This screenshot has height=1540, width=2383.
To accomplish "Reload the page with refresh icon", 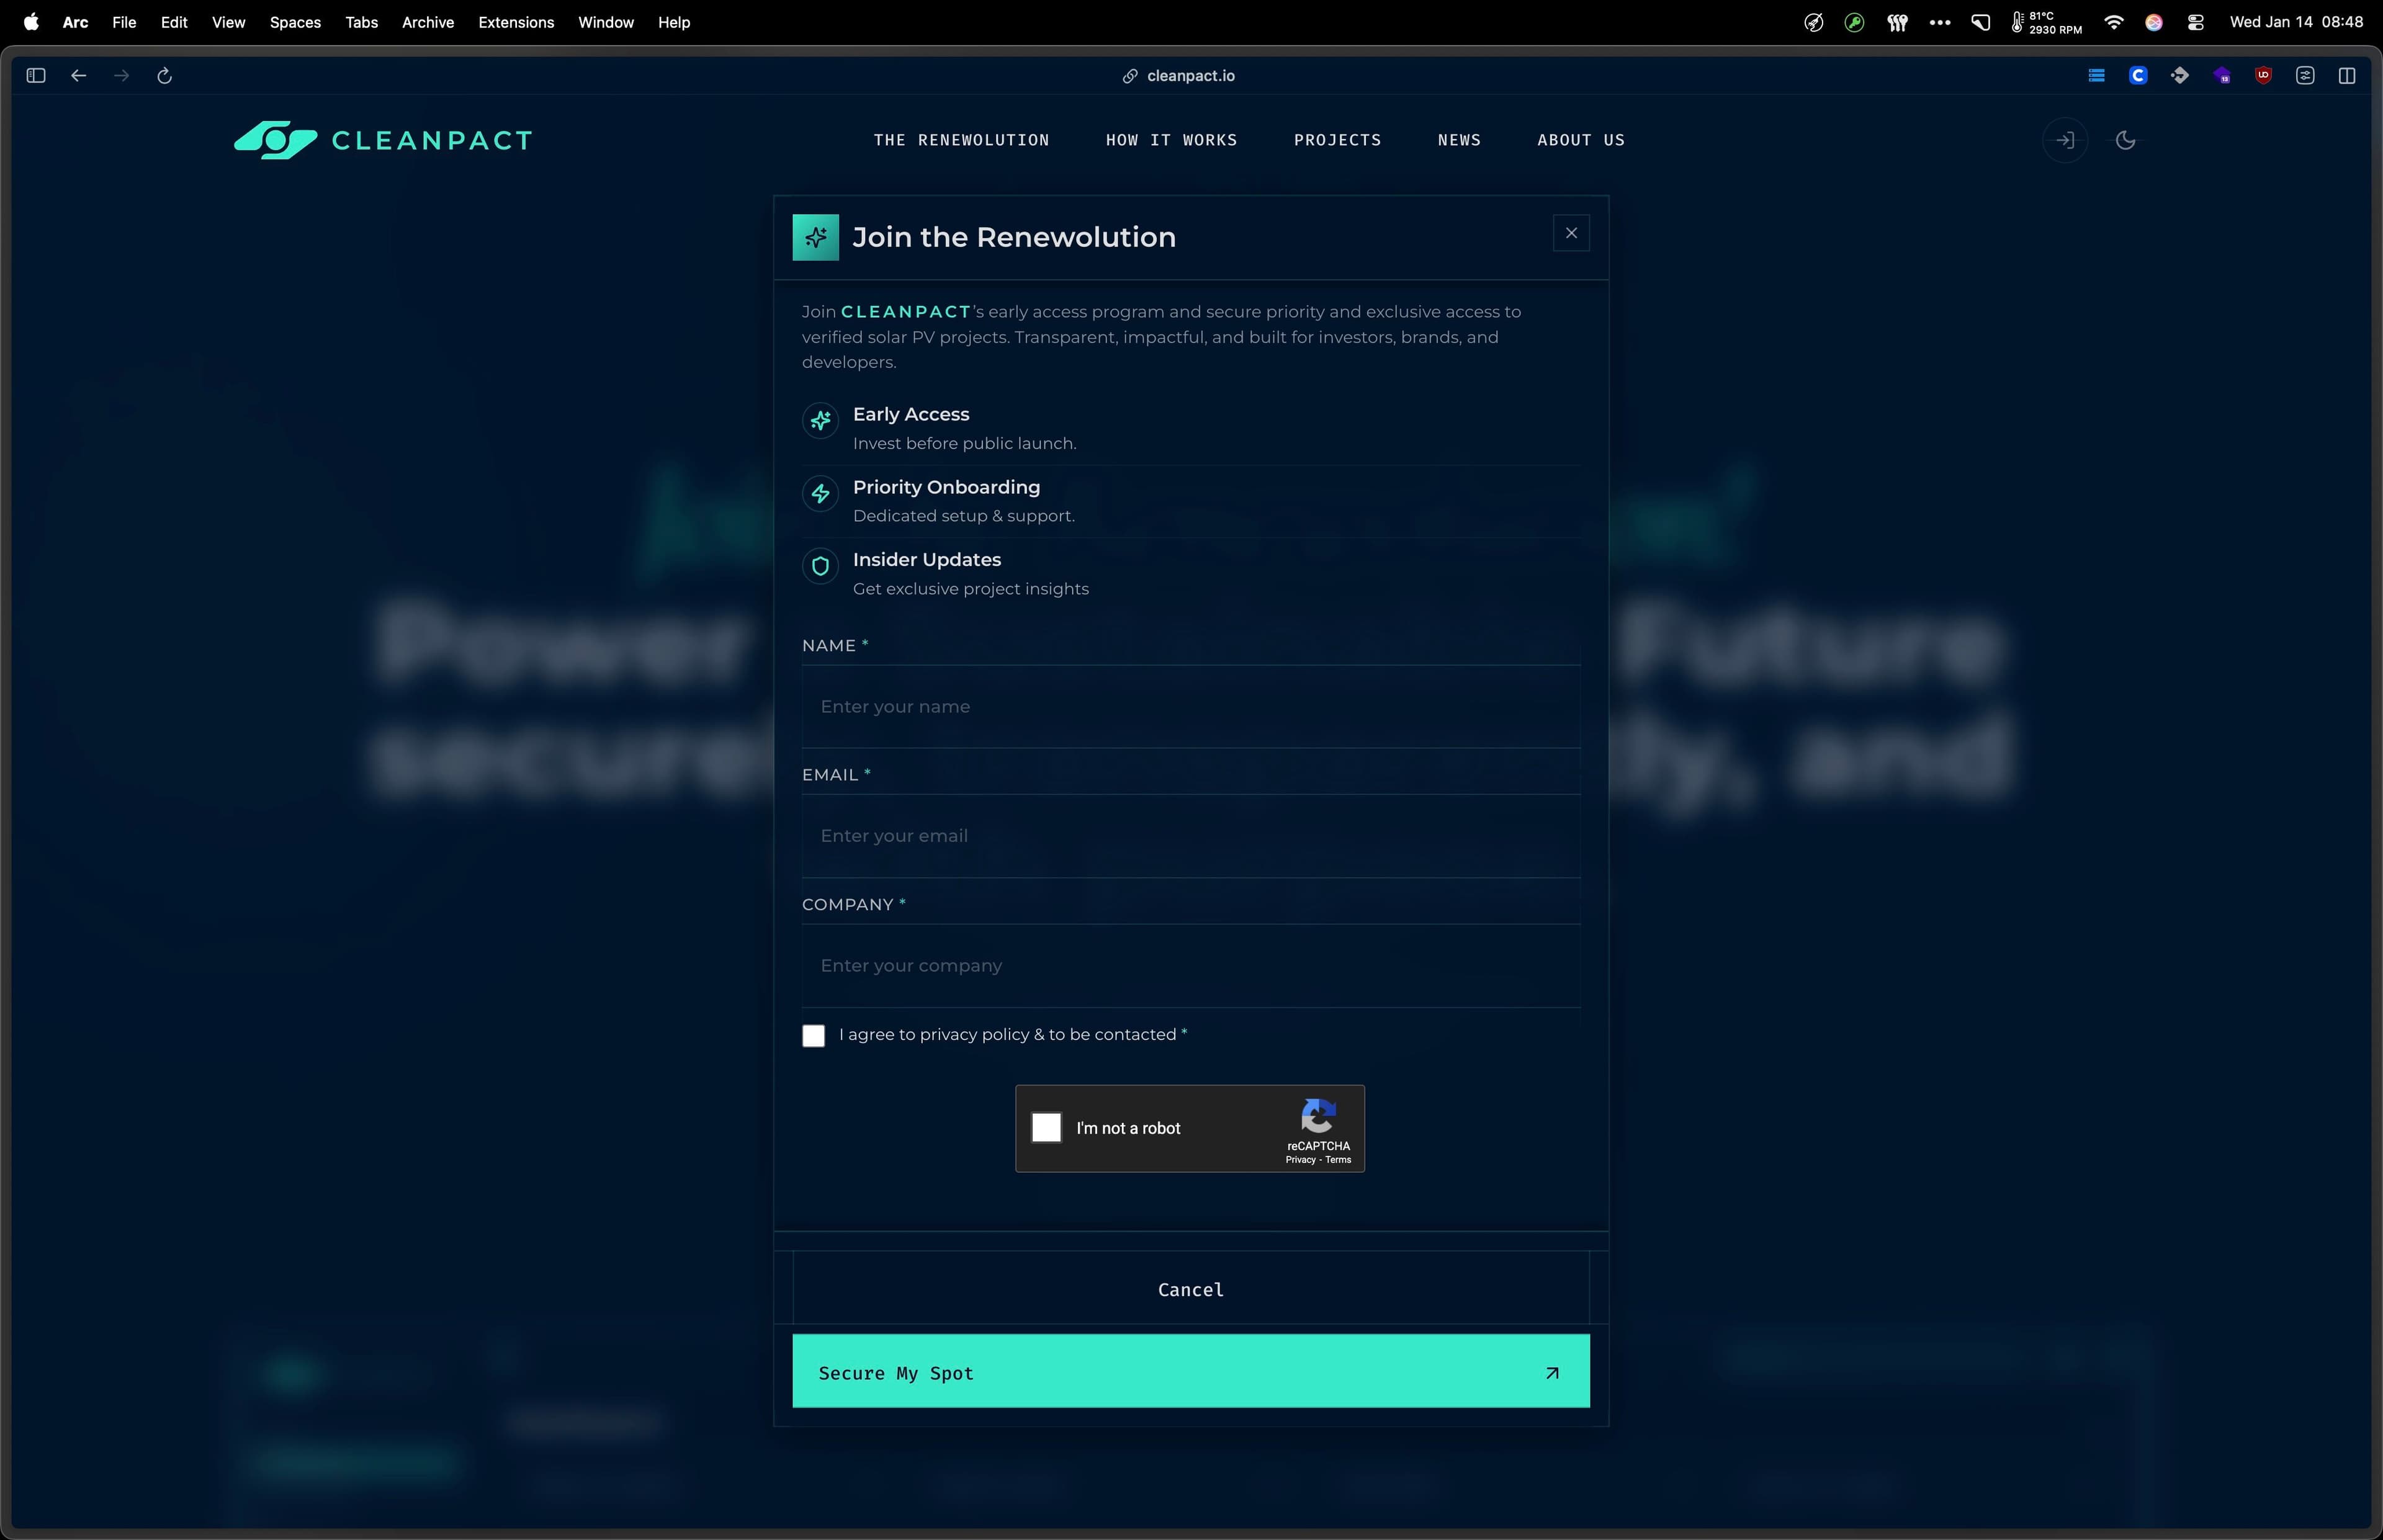I will click(165, 76).
